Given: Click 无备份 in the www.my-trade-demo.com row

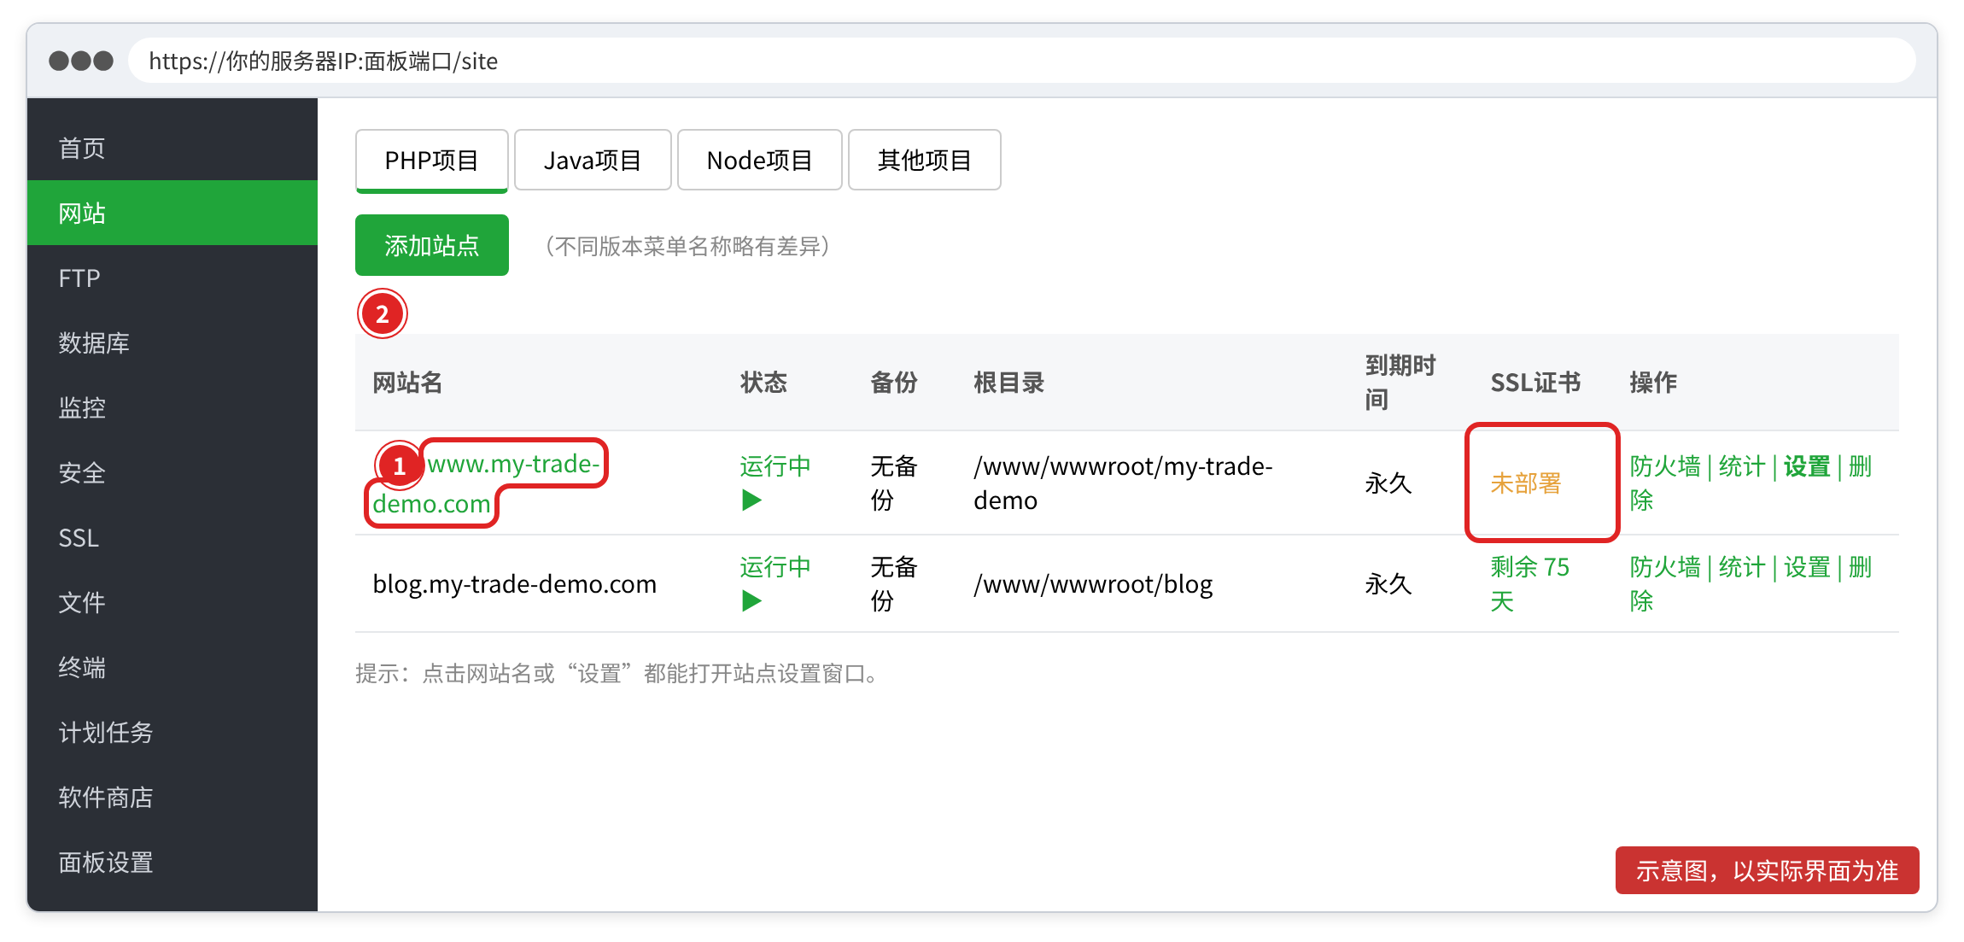Looking at the screenshot, I should [x=893, y=483].
